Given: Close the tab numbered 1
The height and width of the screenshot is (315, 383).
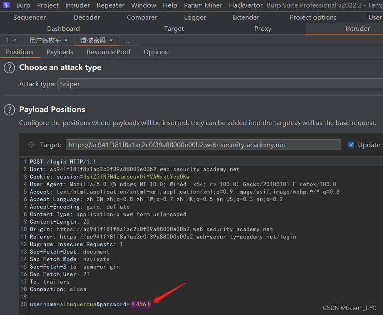Looking at the screenshot, I should point(15,40).
